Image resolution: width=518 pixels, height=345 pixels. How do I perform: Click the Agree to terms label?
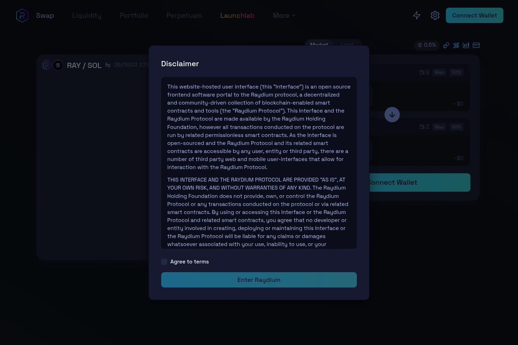click(189, 262)
